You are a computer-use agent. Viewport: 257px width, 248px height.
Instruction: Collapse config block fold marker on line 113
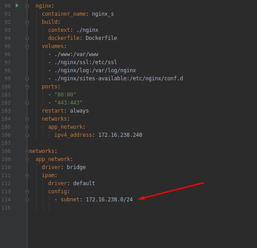tap(27, 192)
